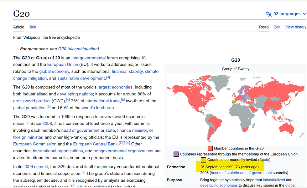
Task: Jump to citation [3]
Action: tap(108, 77)
